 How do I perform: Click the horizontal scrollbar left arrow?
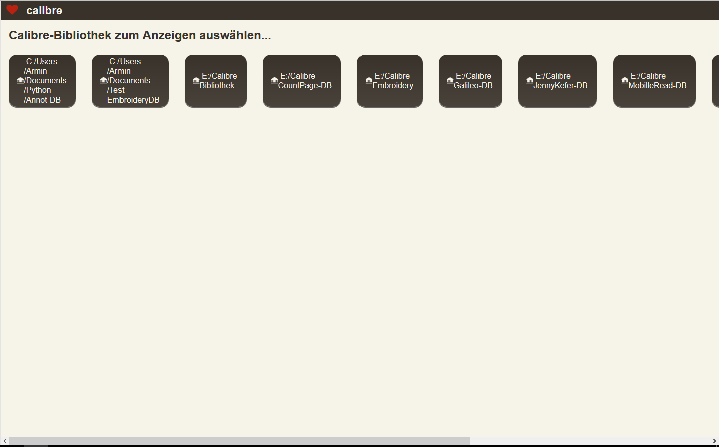pos(5,441)
